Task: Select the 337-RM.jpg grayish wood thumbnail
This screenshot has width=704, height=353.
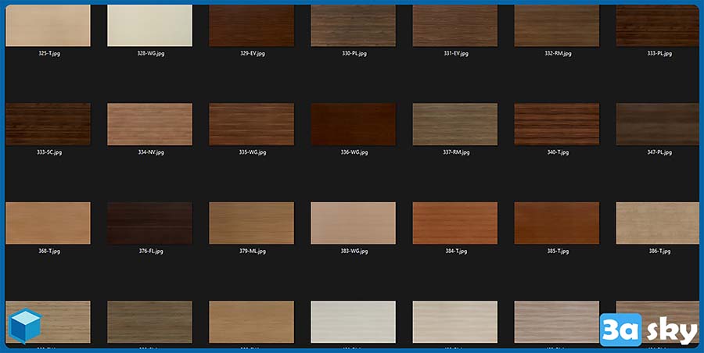Action: coord(454,124)
